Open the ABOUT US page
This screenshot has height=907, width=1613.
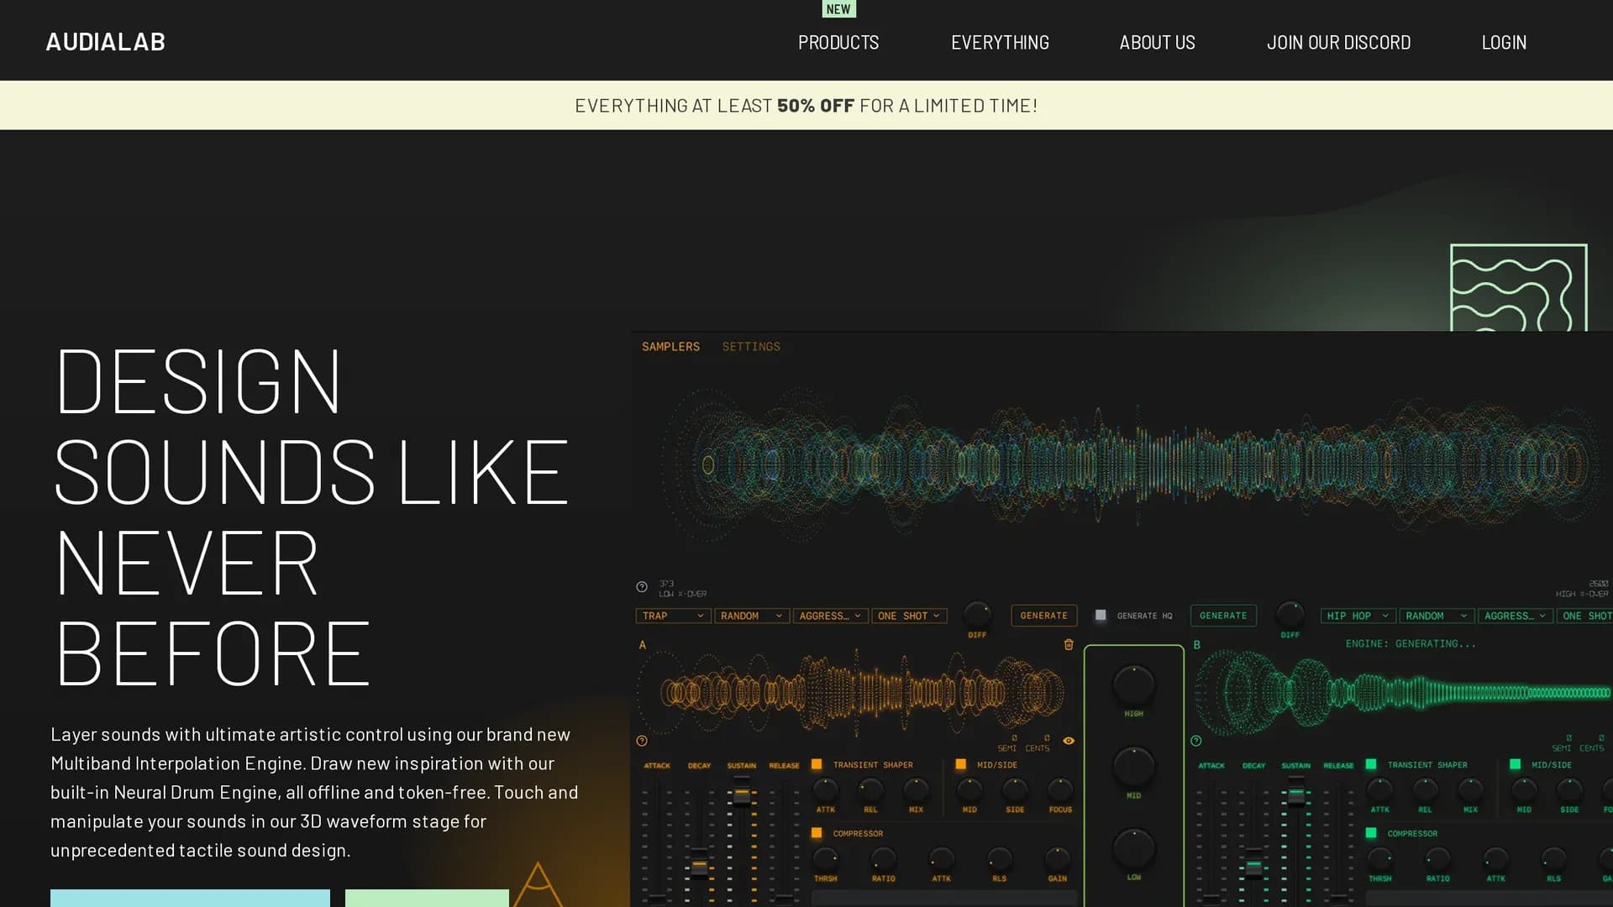pos(1157,42)
